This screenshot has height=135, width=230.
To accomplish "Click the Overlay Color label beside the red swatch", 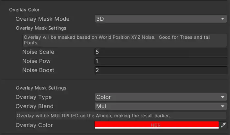I will pyautogui.click(x=34, y=125).
